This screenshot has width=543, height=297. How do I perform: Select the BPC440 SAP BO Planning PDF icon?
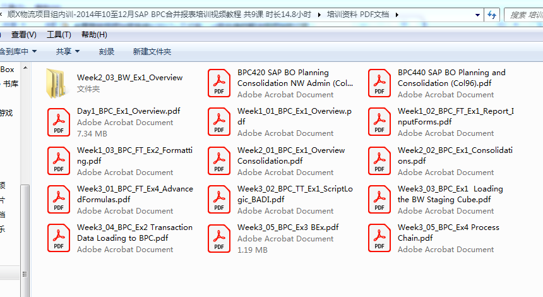[x=379, y=83]
